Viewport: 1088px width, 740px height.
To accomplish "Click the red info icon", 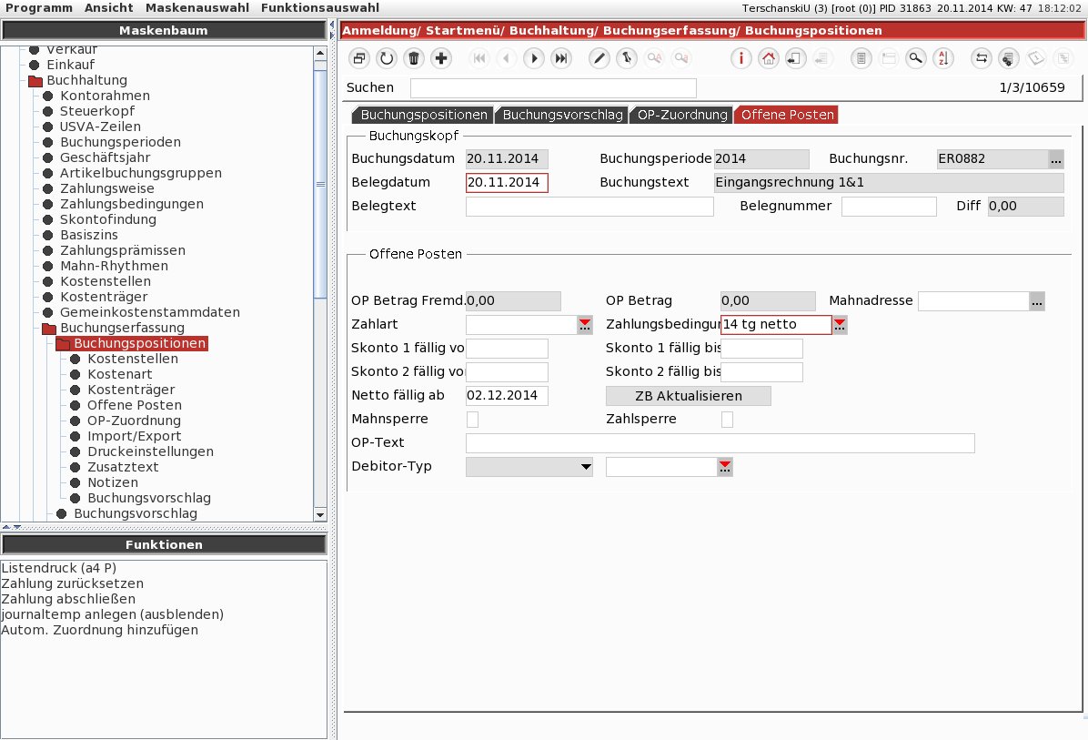I will pyautogui.click(x=741, y=58).
